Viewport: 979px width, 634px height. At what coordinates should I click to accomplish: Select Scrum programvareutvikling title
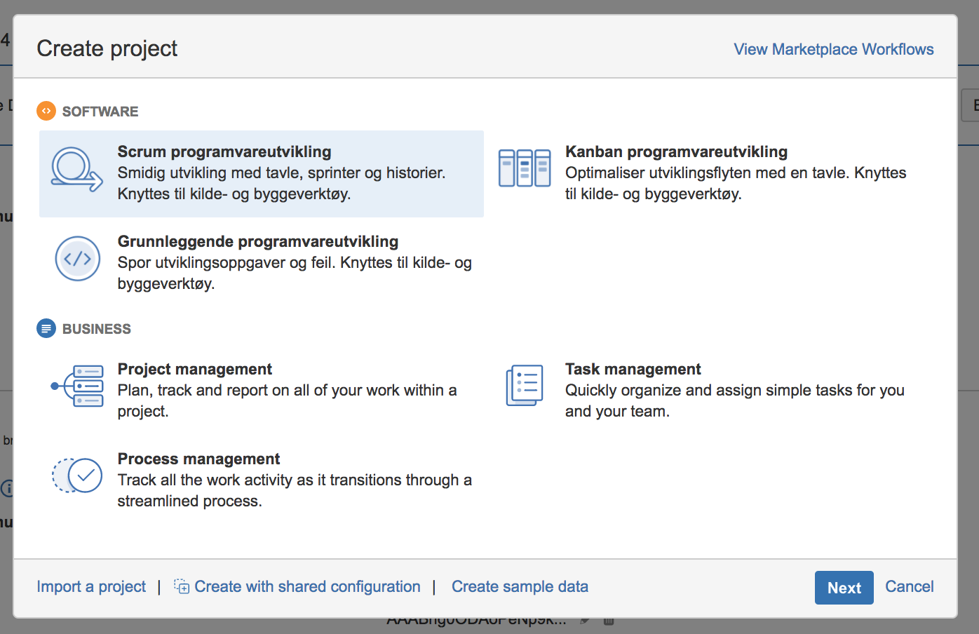224,151
